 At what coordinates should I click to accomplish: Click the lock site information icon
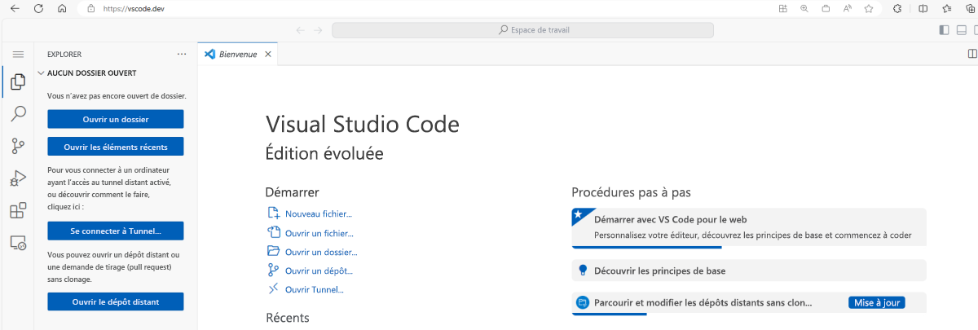(90, 8)
